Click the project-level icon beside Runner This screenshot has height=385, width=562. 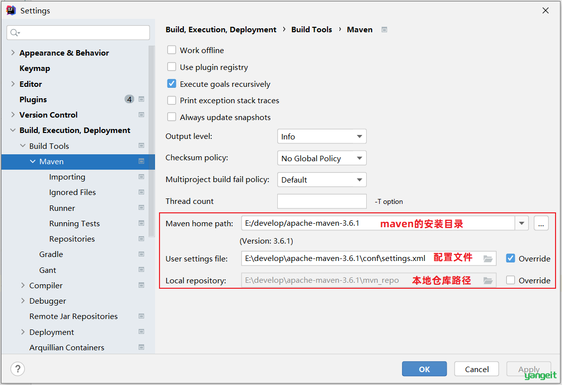pyautogui.click(x=141, y=208)
